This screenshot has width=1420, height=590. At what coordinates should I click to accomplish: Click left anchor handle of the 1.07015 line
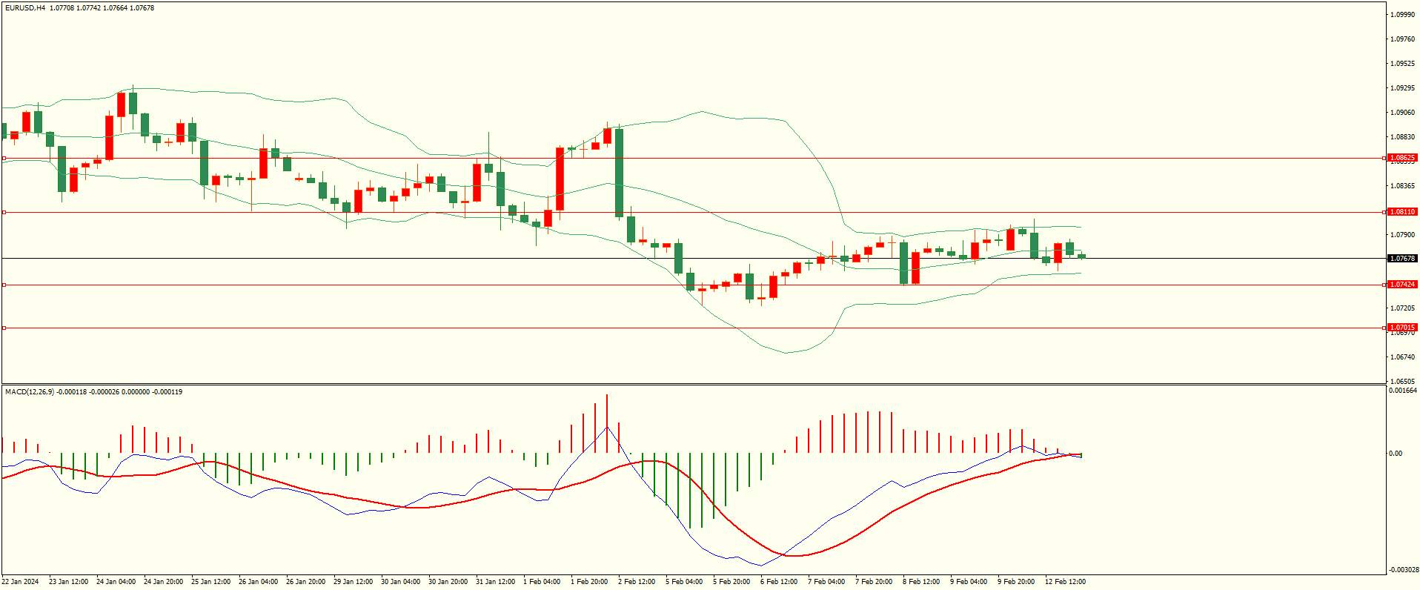point(4,328)
